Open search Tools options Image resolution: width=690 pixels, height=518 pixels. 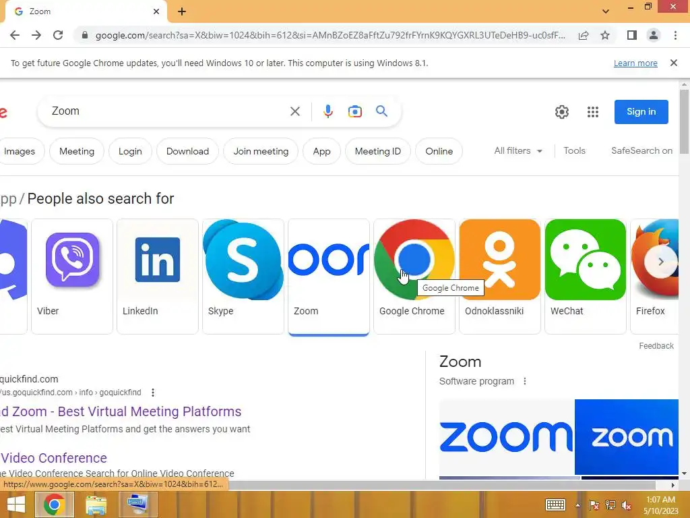pyautogui.click(x=574, y=150)
